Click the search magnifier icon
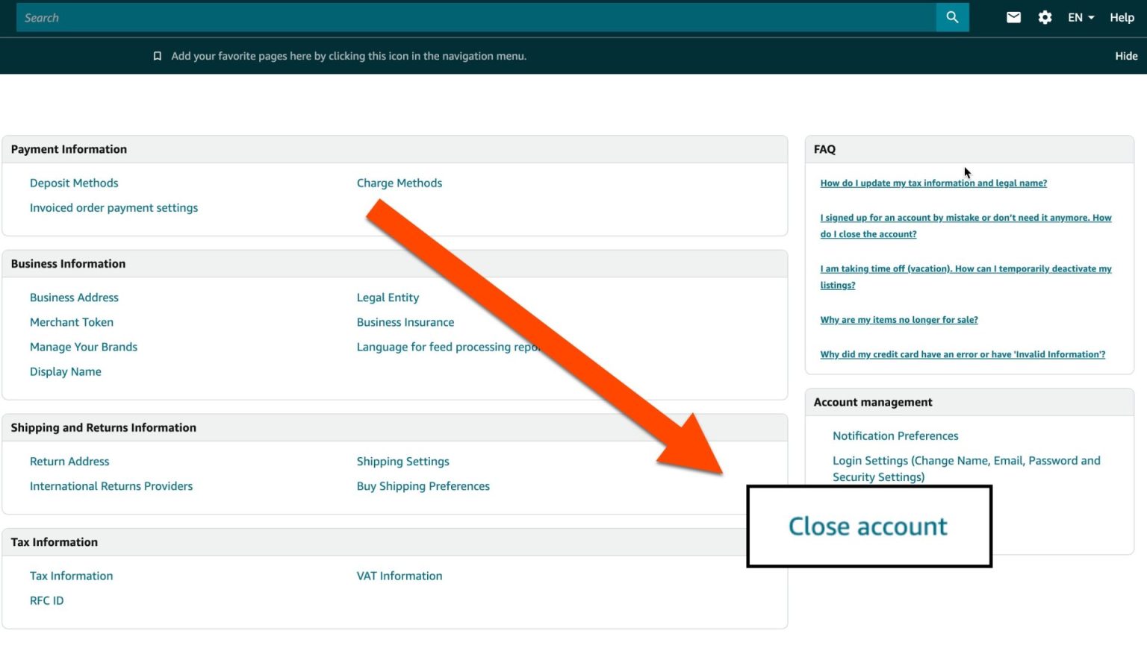 (x=952, y=16)
